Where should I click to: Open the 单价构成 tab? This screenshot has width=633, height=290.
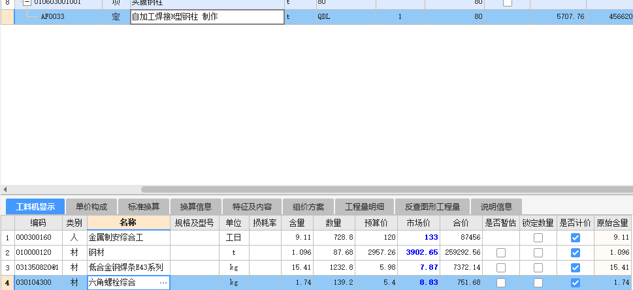coord(91,207)
